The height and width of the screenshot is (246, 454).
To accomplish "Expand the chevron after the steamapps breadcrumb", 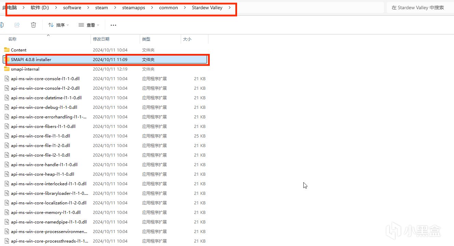I will (152, 8).
